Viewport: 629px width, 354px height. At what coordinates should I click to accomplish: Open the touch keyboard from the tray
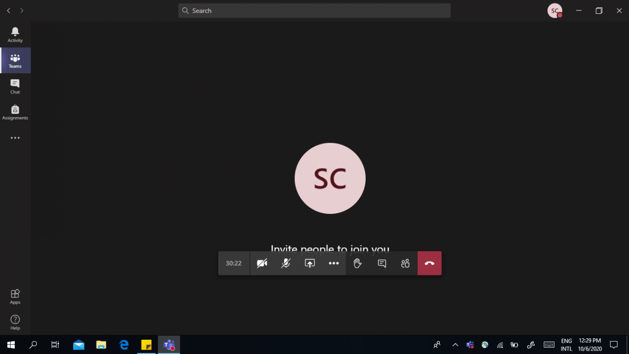click(549, 345)
